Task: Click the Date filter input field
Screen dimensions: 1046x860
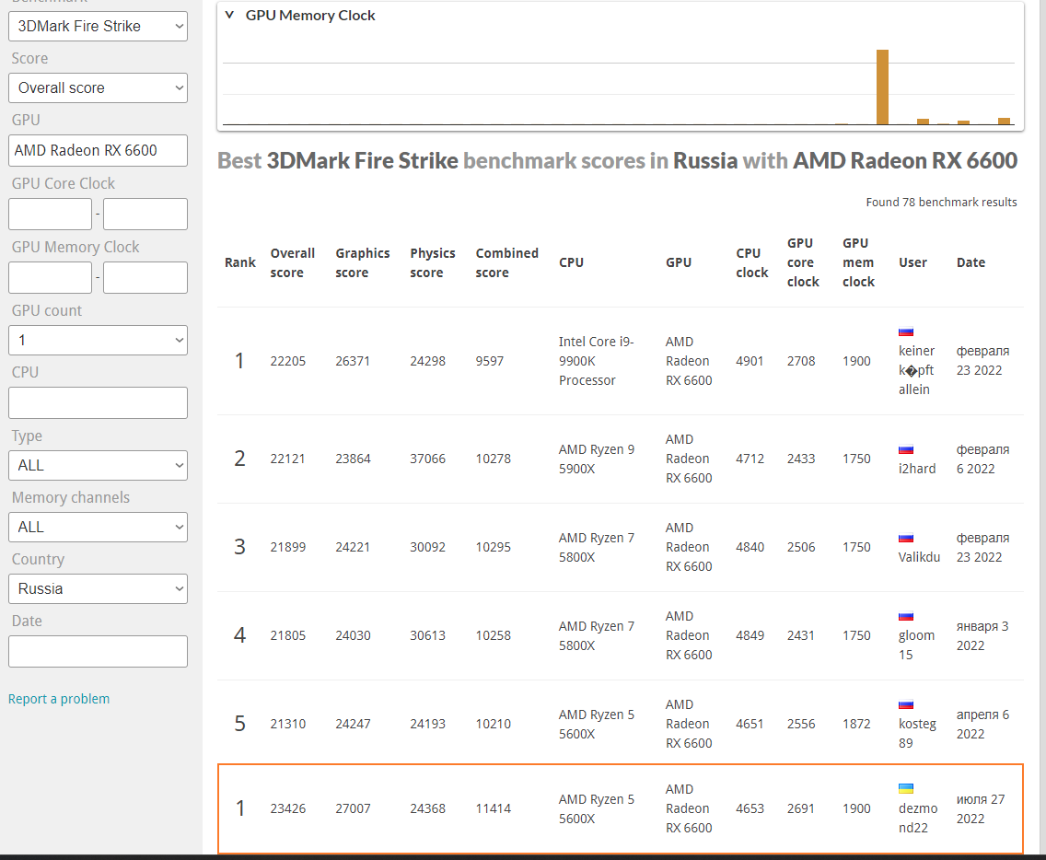Action: (x=98, y=652)
